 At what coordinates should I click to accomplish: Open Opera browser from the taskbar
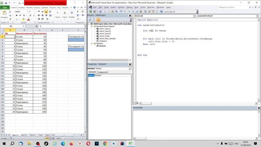point(88,143)
